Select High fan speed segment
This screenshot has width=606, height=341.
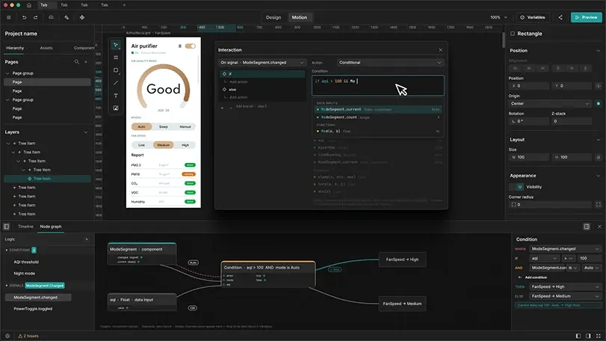(185, 145)
